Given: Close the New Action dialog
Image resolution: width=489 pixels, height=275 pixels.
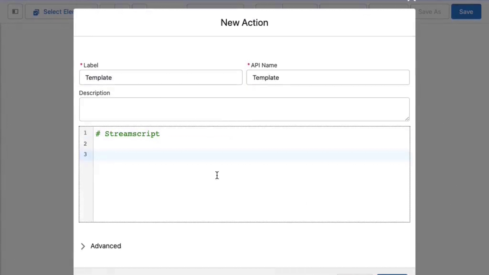Looking at the screenshot, I should 412,1.
